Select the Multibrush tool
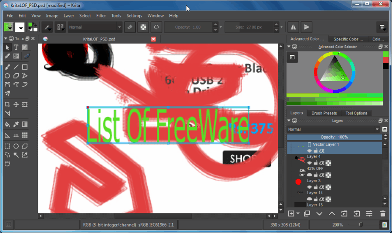Screen dimensions: 392x233 tap(7, 93)
